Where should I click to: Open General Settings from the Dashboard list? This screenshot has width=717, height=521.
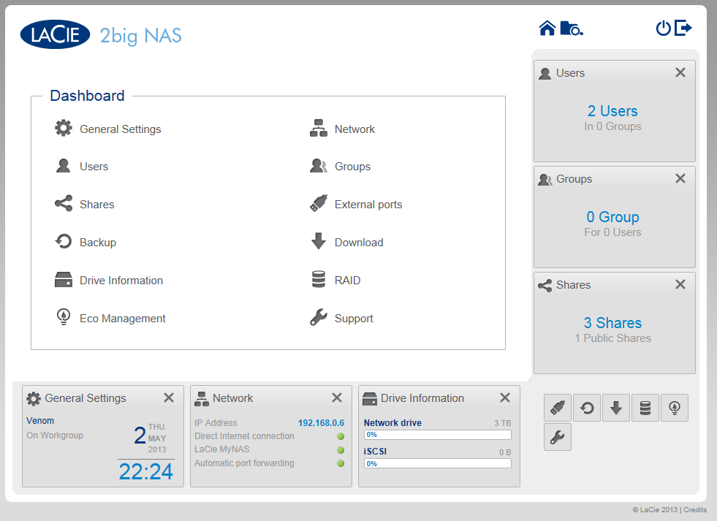tap(108, 129)
